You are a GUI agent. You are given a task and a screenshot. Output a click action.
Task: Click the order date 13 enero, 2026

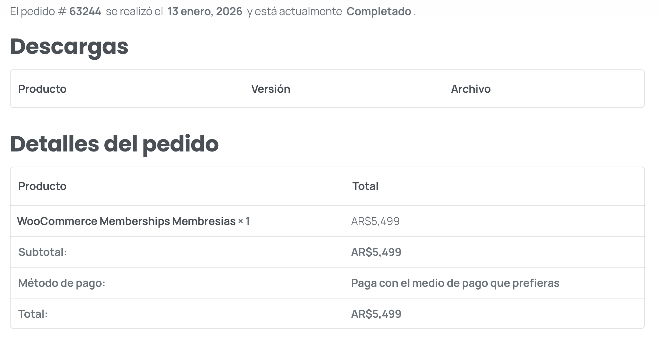(x=205, y=11)
